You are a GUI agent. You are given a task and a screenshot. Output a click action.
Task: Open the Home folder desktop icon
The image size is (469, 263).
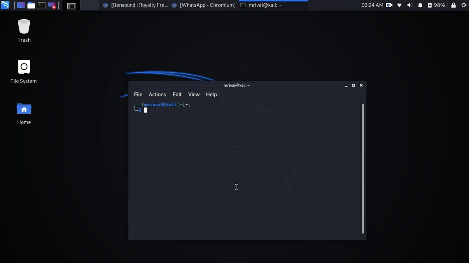[24, 113]
